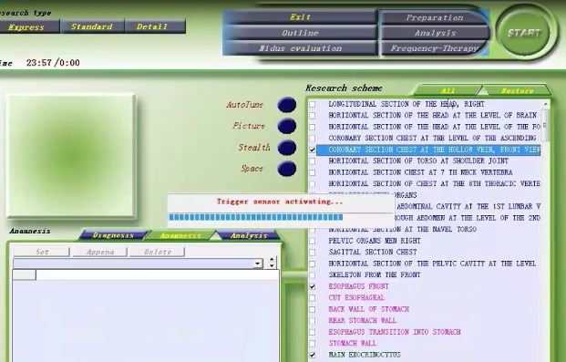Open Nidus evaluation
The height and width of the screenshot is (362, 566).
(301, 48)
